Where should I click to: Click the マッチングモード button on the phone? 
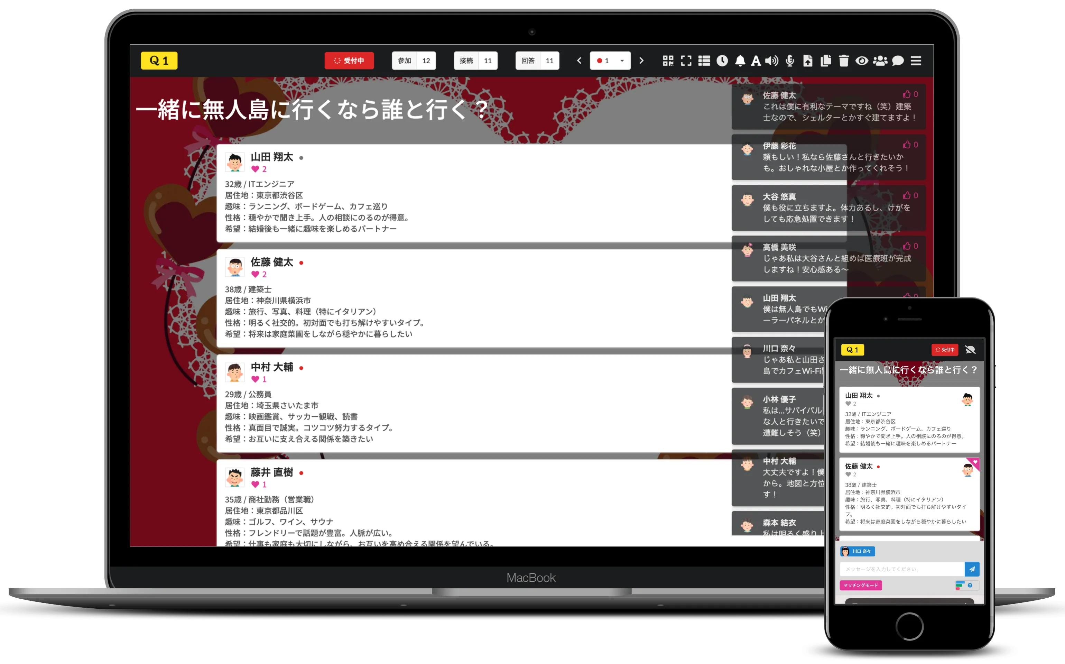pos(861,585)
